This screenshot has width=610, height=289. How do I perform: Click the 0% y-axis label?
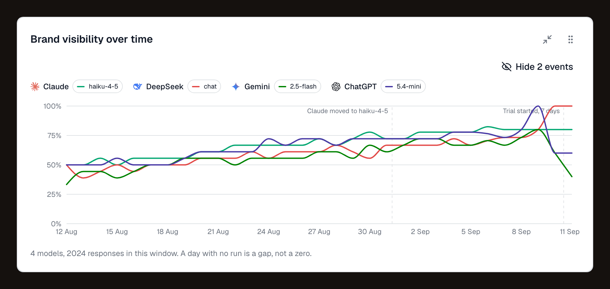pyautogui.click(x=56, y=224)
